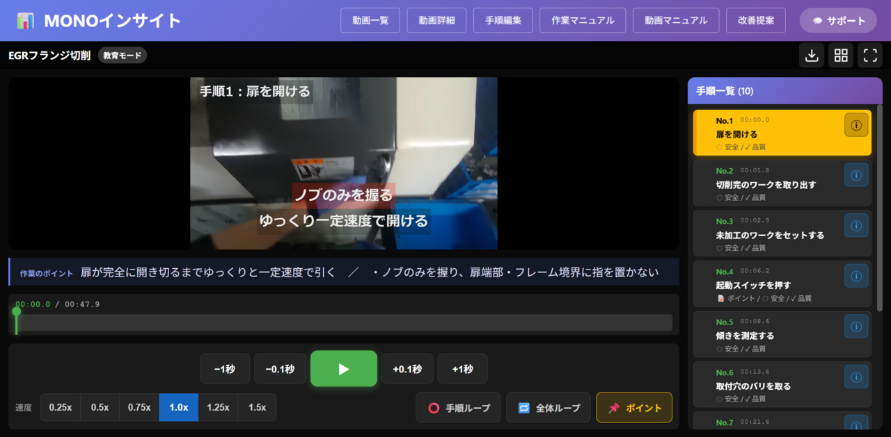Set playback speed to 0.5x
This screenshot has width=891, height=437.
coord(100,408)
